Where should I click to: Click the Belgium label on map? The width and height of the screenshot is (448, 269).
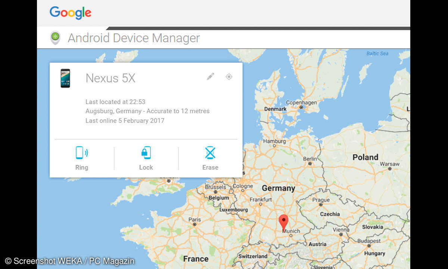(x=218, y=198)
